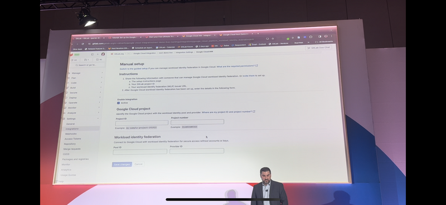Image resolution: width=446 pixels, height=205 pixels.
Task: Open the GitLab Forum bookmark
Action: [x=186, y=47]
